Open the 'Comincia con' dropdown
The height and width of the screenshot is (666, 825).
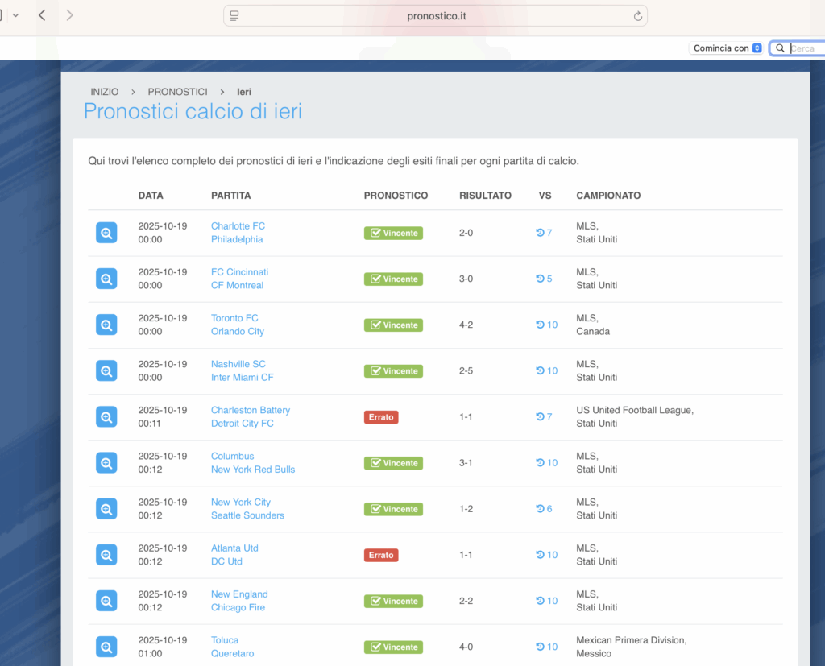pos(726,48)
